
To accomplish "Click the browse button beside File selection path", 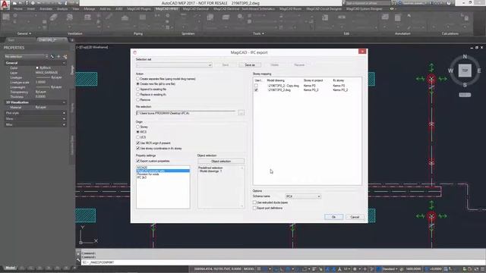I will point(241,113).
